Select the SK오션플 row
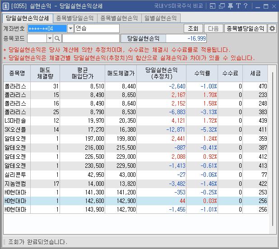 (135, 129)
